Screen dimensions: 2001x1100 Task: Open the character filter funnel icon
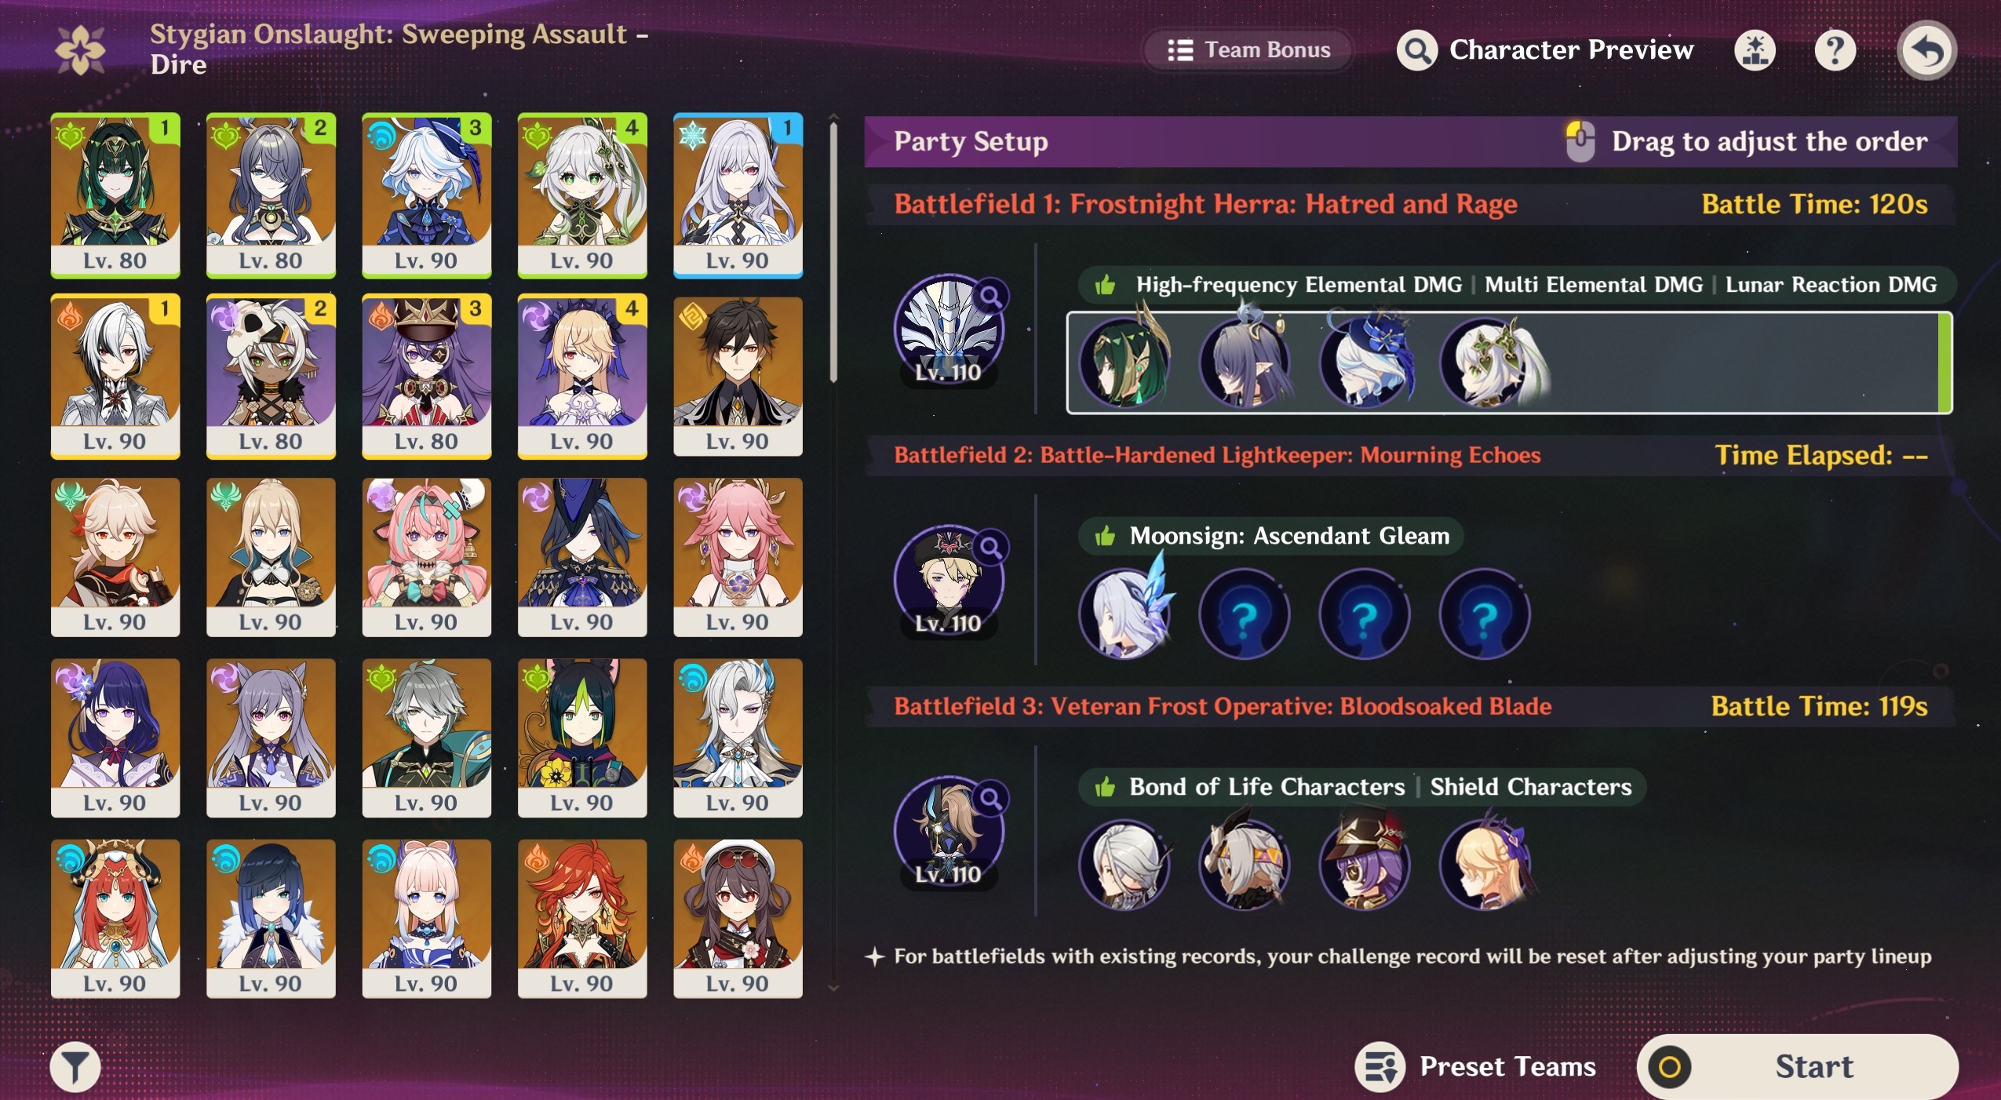(x=75, y=1067)
